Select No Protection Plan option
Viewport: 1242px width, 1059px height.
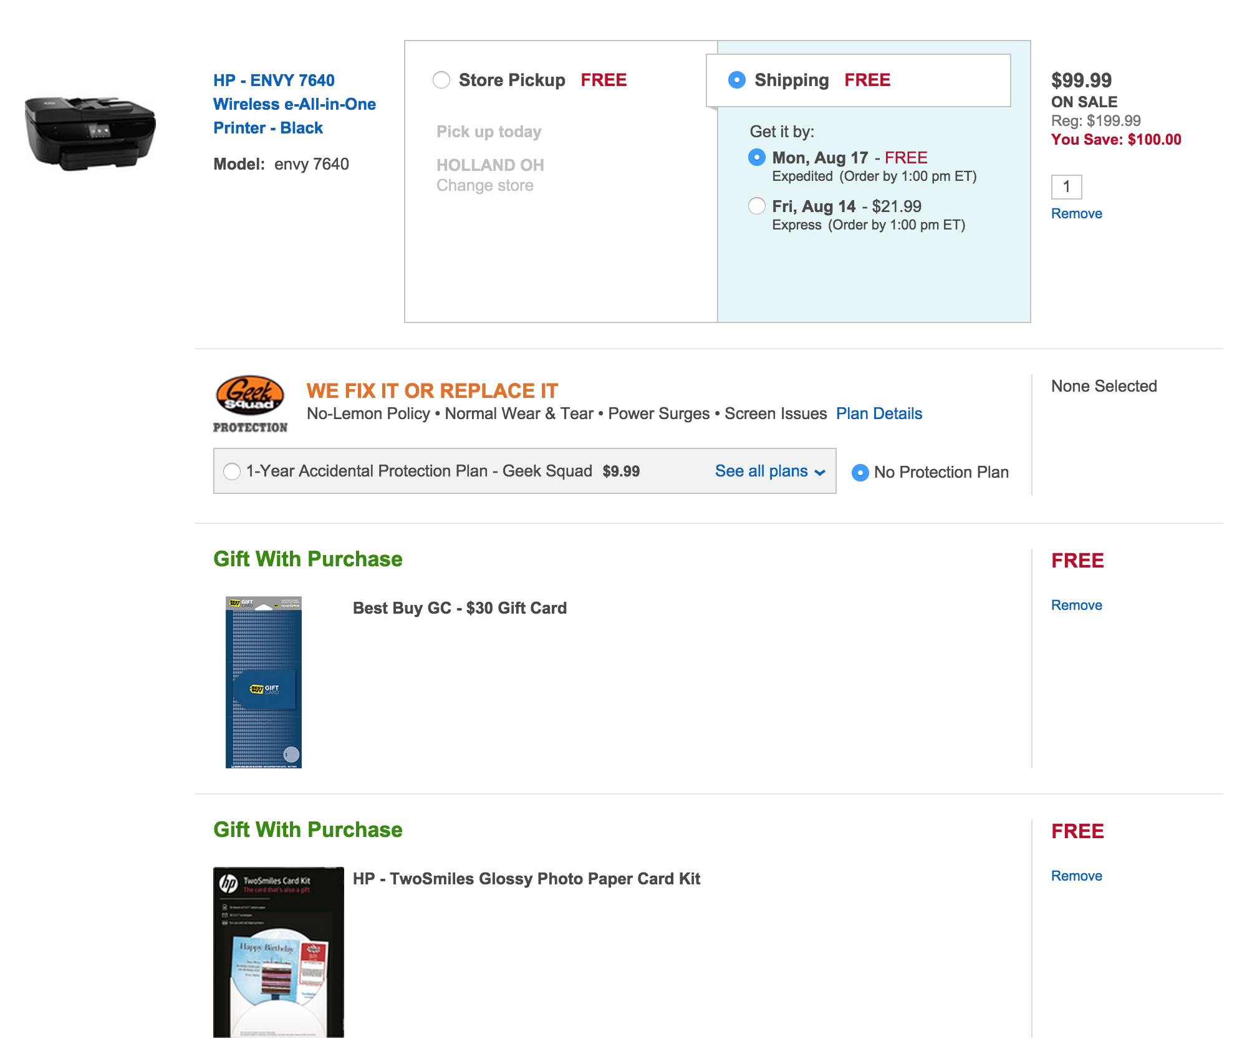pos(860,473)
